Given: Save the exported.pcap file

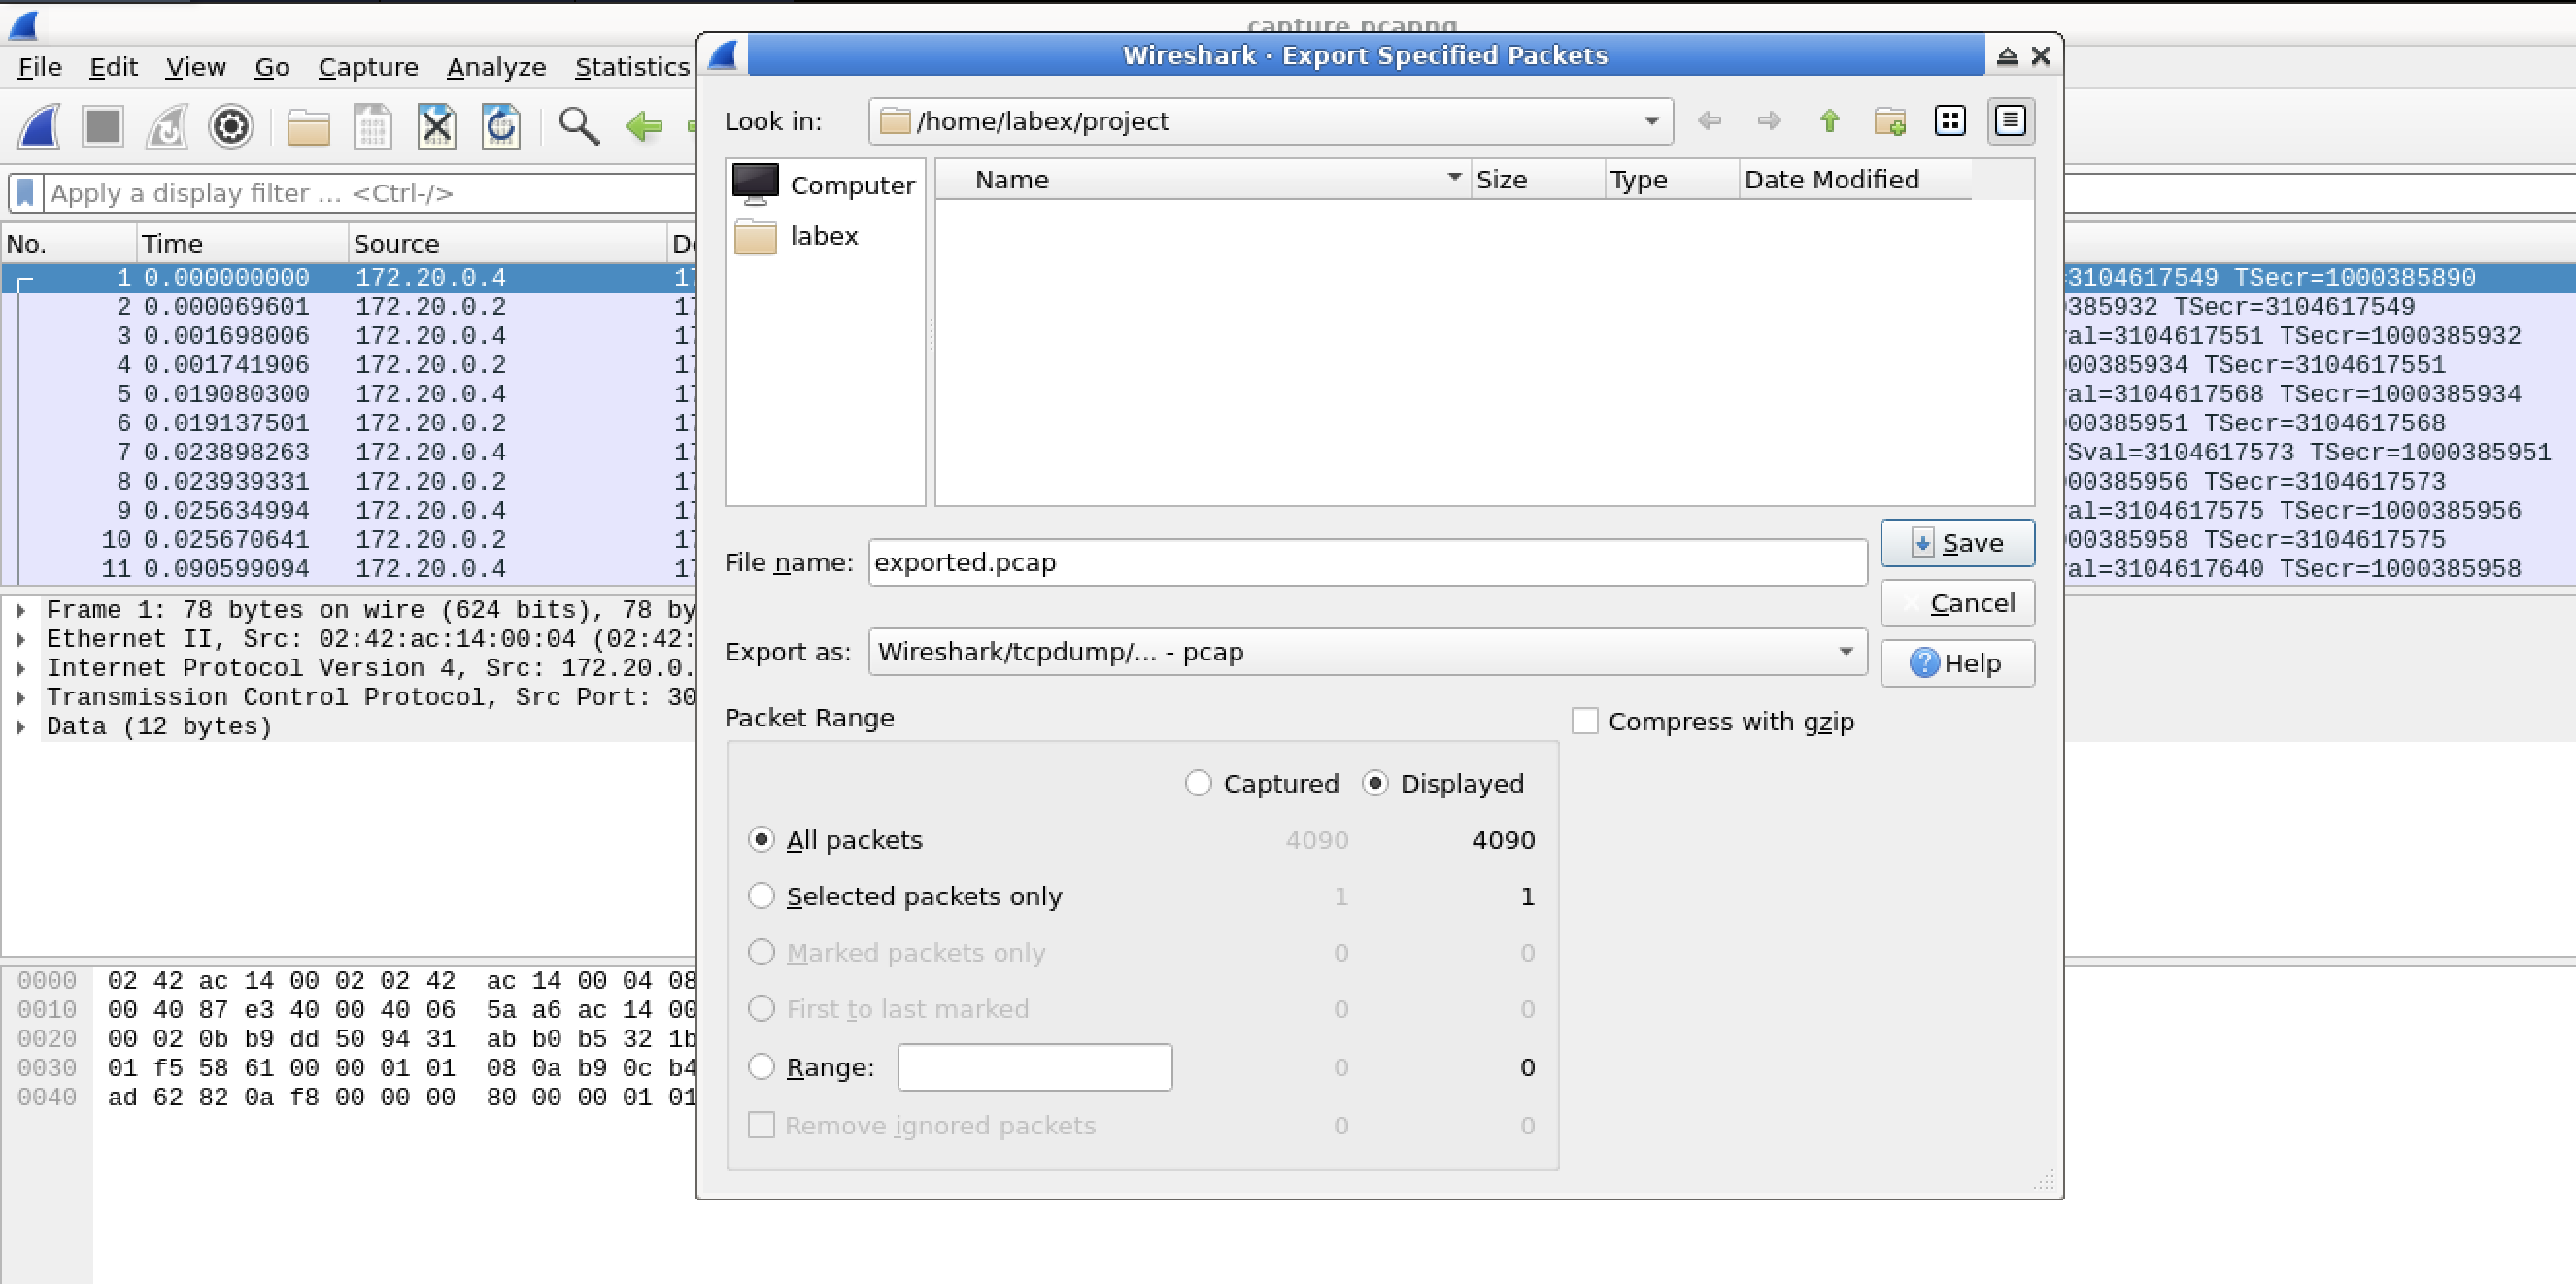Looking at the screenshot, I should 1957,543.
